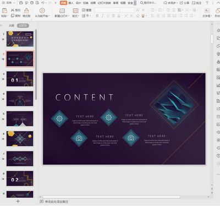Open the font size combo box

[127, 10]
